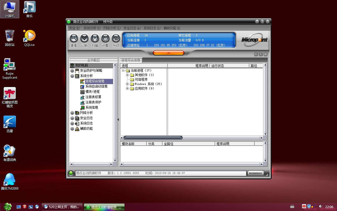This screenshot has height=211, width=337.
Task: Collapse the 系统分析 tree node
Action: (x=72, y=76)
